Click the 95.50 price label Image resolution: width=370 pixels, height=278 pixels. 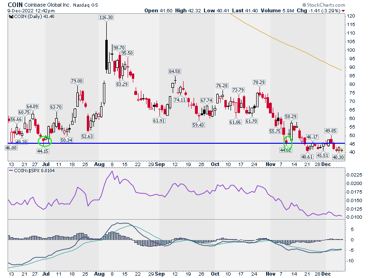point(127,53)
